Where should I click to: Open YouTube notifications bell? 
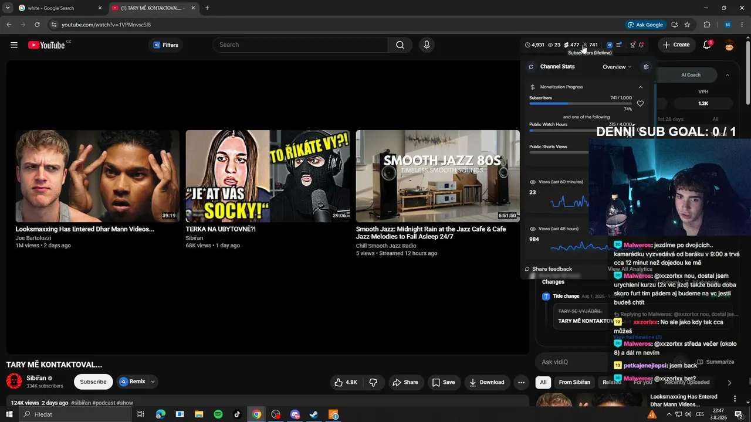[x=707, y=45]
